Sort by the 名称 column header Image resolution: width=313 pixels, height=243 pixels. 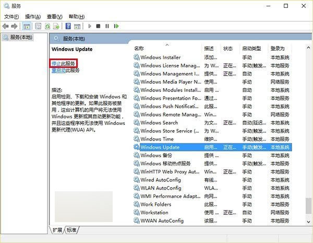tap(139, 49)
